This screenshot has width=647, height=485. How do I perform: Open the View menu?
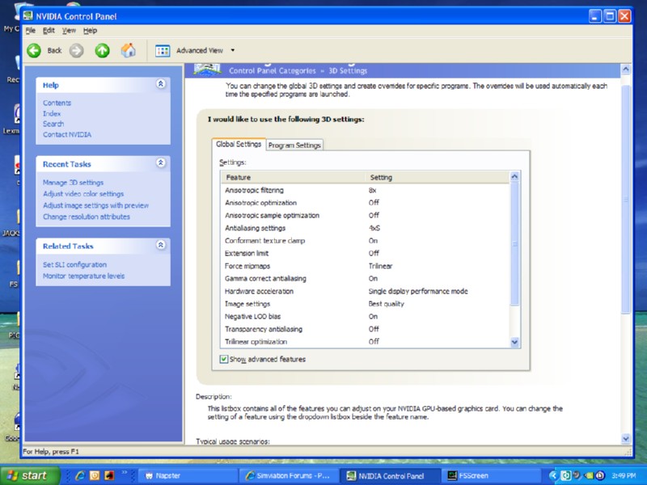click(x=69, y=30)
